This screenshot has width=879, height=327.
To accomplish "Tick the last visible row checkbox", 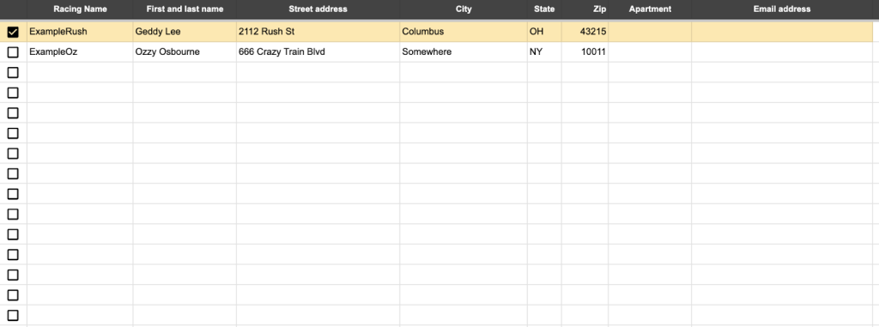I will click(x=12, y=315).
